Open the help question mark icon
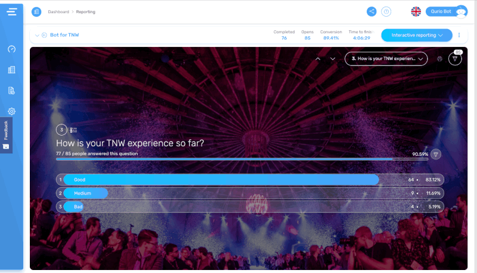 point(386,11)
